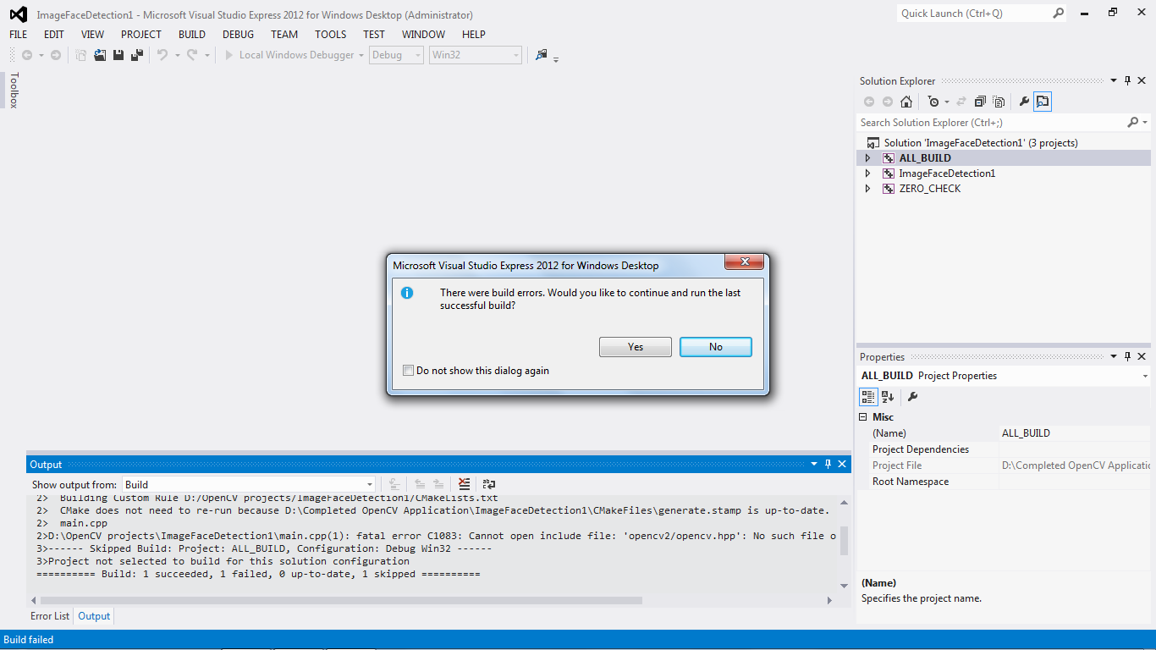Viewport: 1156px width, 650px height.
Task: Open the Win32 platform dropdown
Action: pos(476,55)
